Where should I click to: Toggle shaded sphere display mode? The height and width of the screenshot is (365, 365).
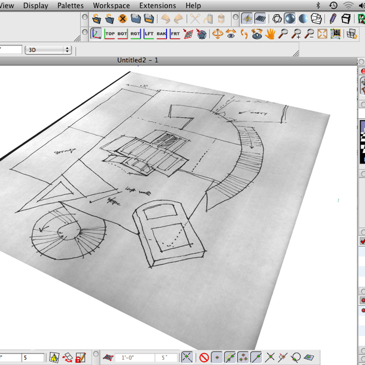(290, 18)
